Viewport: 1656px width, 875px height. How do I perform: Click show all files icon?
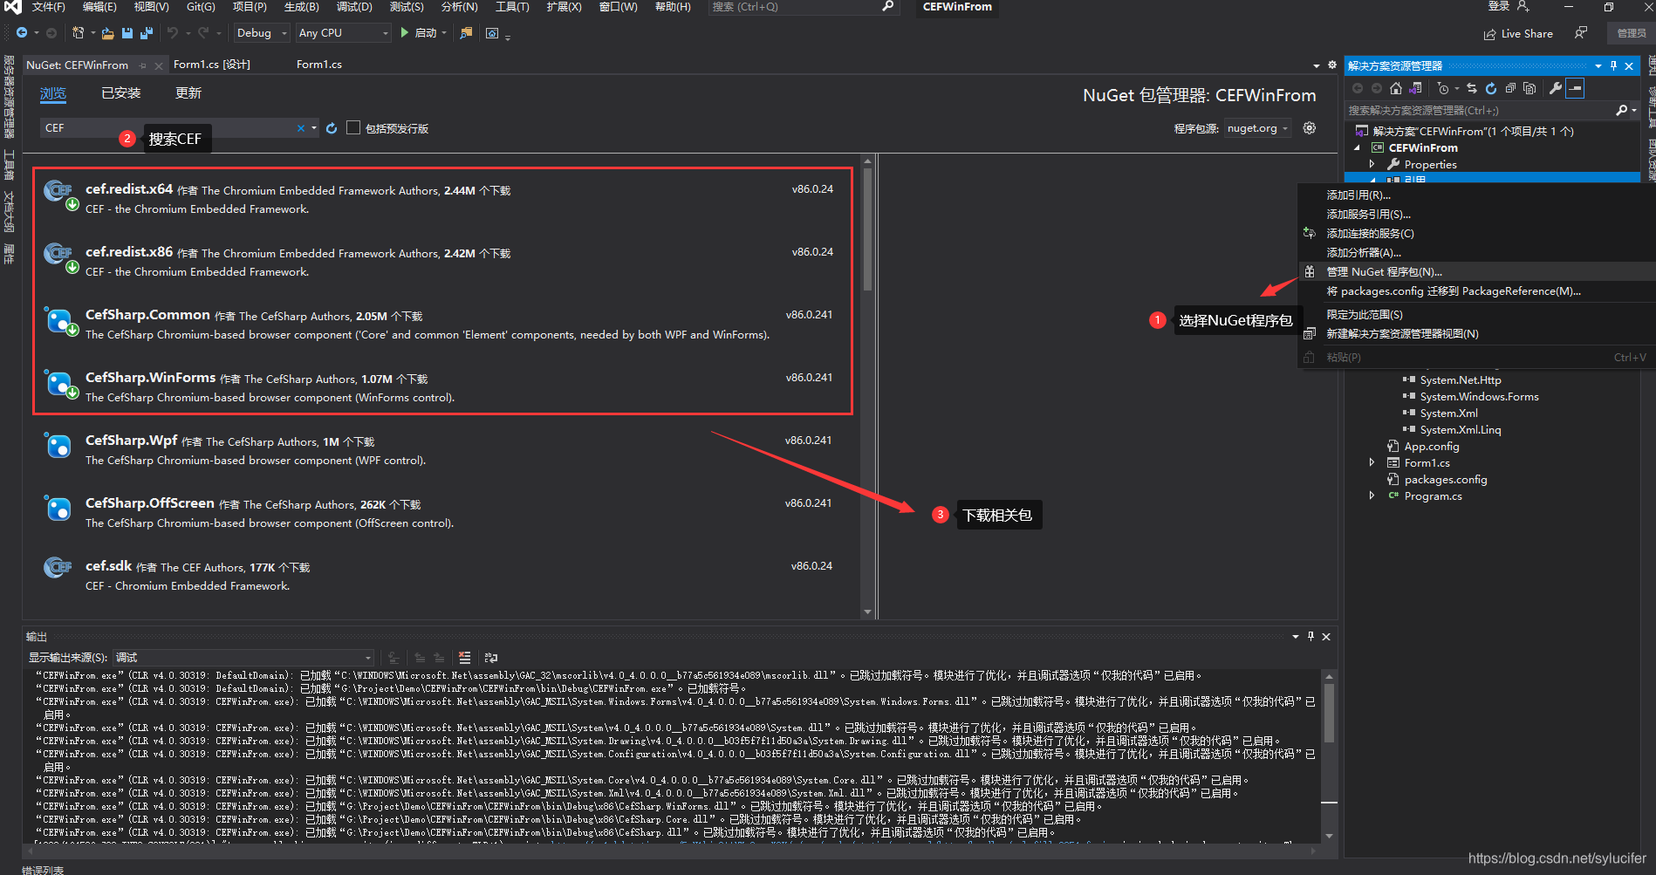[x=1529, y=88]
